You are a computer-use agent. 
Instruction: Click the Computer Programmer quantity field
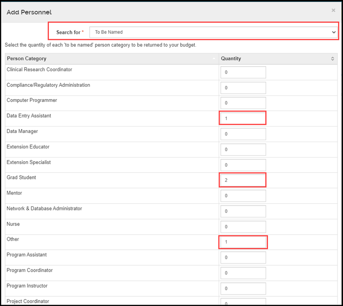point(243,103)
